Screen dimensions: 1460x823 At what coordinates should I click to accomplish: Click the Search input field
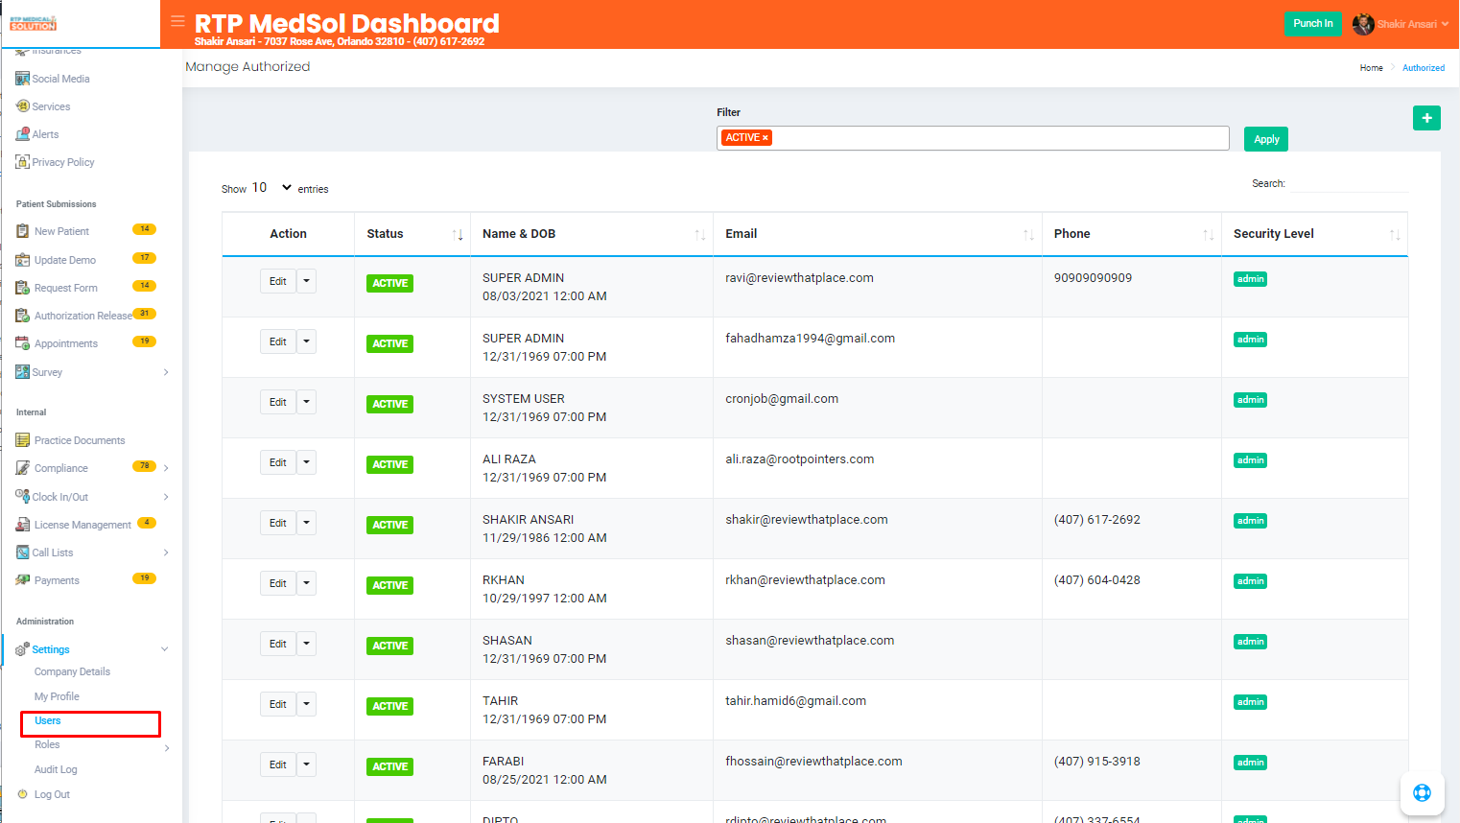pyautogui.click(x=1348, y=183)
